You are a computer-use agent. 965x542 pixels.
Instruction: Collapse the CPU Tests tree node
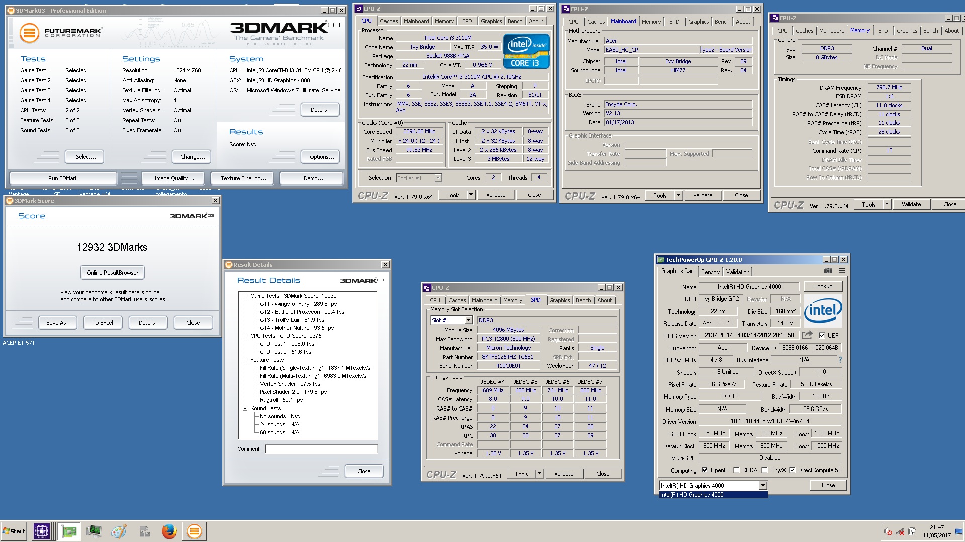245,336
